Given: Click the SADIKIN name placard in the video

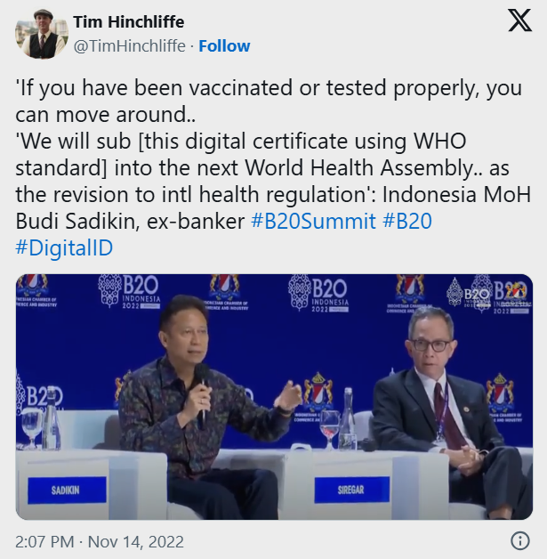Looking at the screenshot, I should [x=67, y=490].
